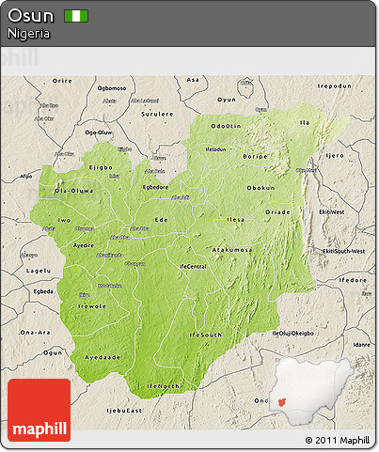Viewport: 379px width, 452px height.
Task: Click the Osun title heading
Action: coord(31,16)
